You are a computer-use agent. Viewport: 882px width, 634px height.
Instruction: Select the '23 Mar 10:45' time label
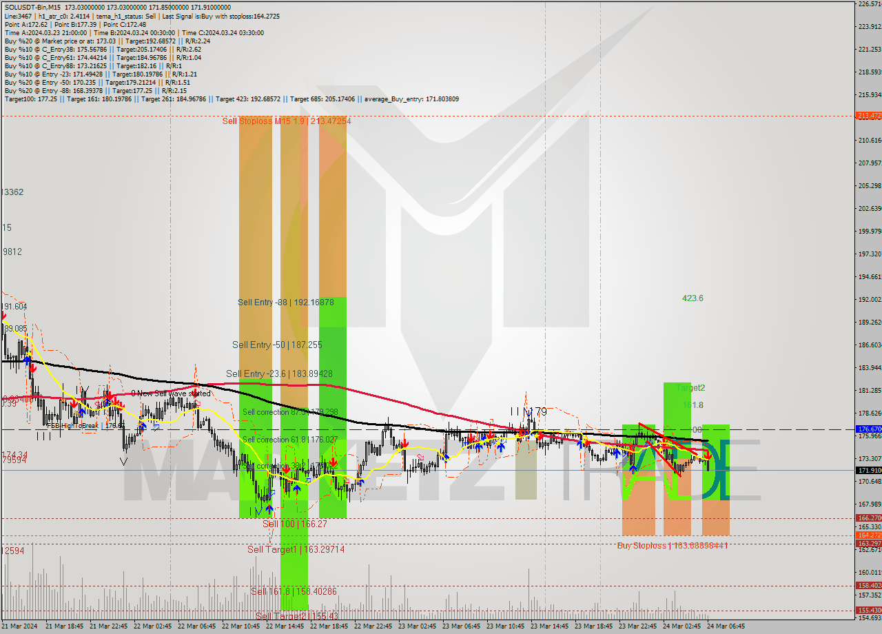(505, 626)
